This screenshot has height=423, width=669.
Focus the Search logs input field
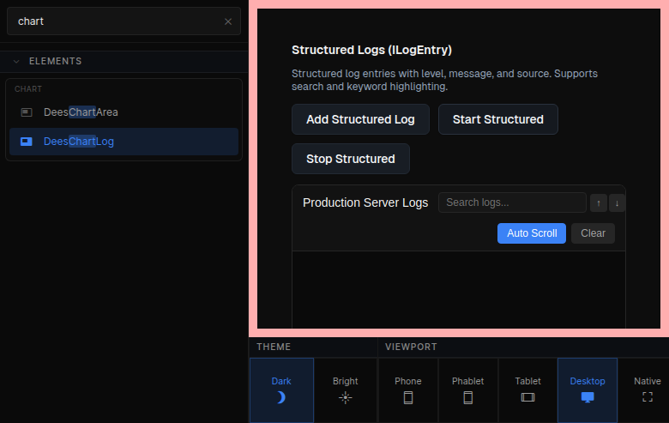click(x=512, y=202)
